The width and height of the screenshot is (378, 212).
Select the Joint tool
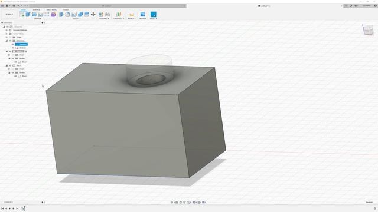click(x=107, y=14)
